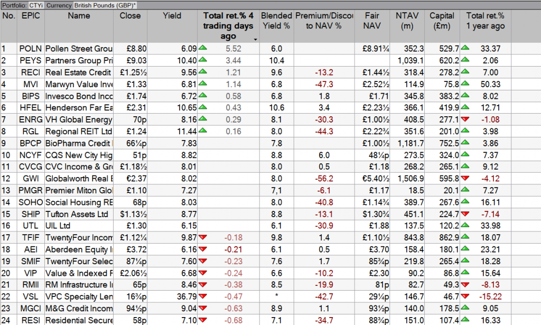Click the red down arrow in the GWI capital cell
This screenshot has width=541, height=325.
pos(465,178)
